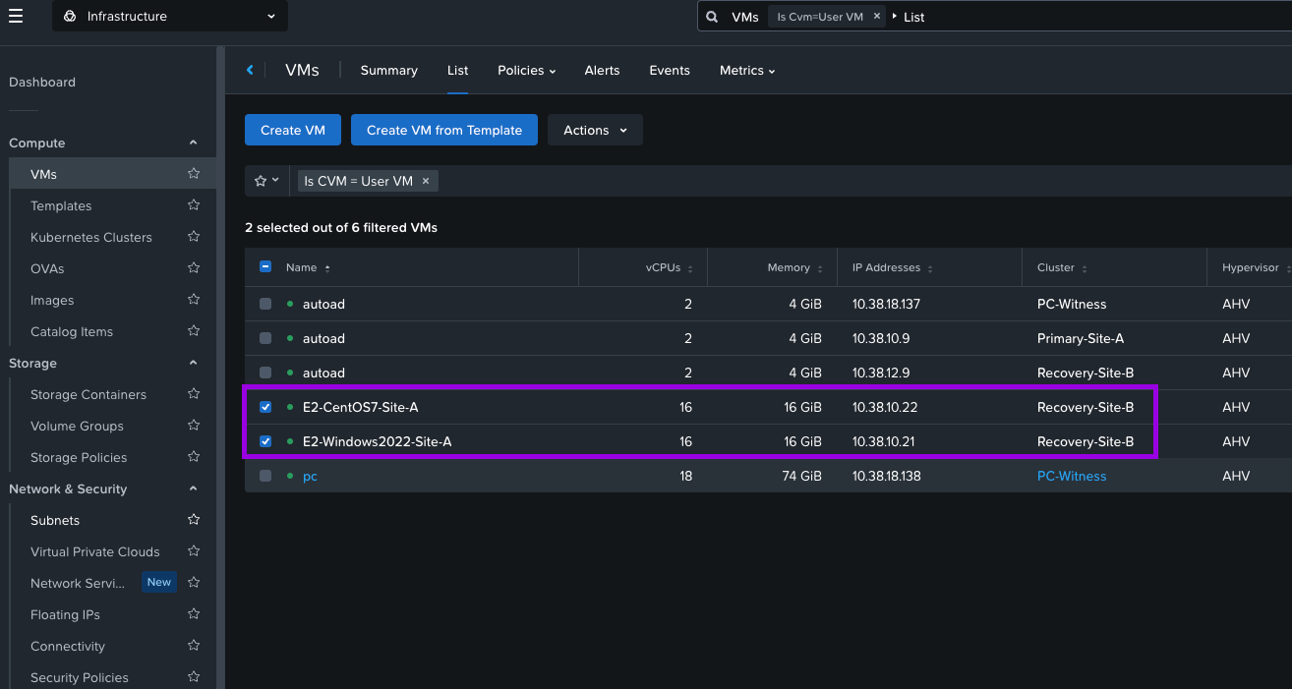Image resolution: width=1292 pixels, height=689 pixels.
Task: Collapse the Storage sidebar section
Action: (193, 363)
